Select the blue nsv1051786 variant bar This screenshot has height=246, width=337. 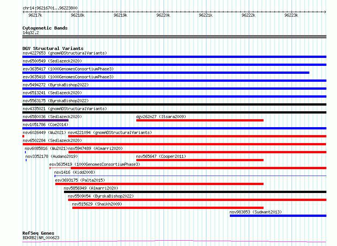tap(174, 128)
